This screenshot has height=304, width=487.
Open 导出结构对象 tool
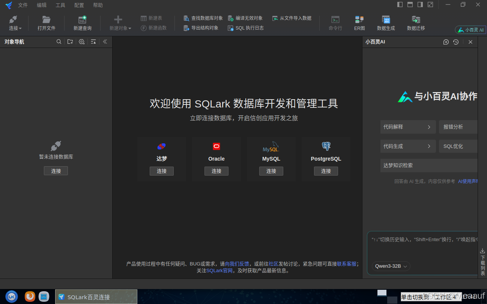pos(201,28)
